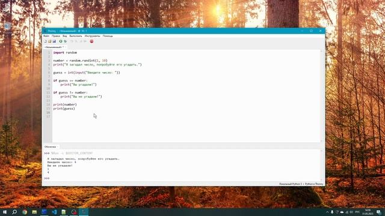The image size is (385, 216).
Task: Click the %Run command line in shell
Action: [x=72, y=154]
